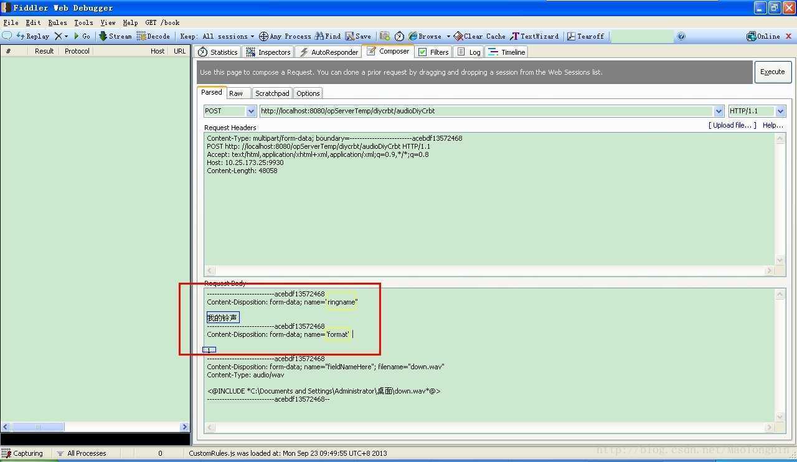Image resolution: width=797 pixels, height=462 pixels.
Task: Switch to the Statistics tab
Action: tap(218, 52)
